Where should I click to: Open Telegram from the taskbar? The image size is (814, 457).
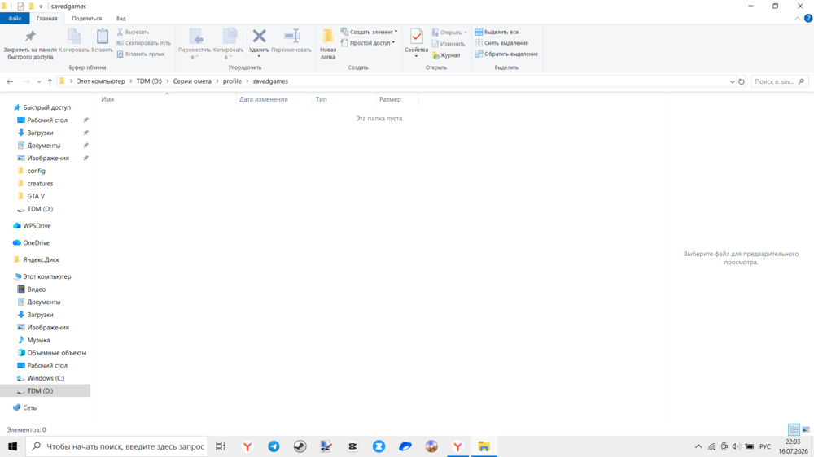click(274, 446)
